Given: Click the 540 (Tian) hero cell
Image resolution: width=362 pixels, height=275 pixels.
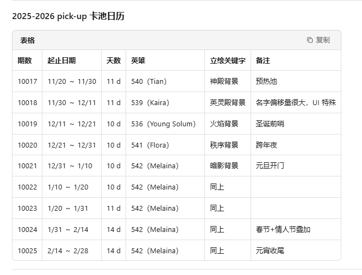Looking at the screenshot, I should click(149, 82).
